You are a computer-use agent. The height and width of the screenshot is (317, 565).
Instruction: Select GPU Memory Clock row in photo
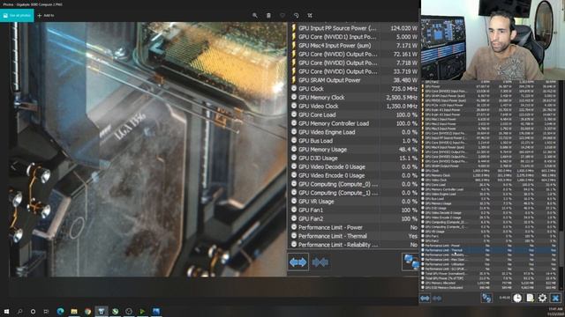point(353,98)
